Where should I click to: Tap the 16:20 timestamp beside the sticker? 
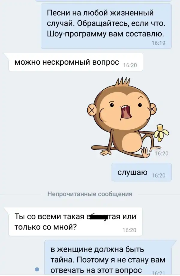161,154
